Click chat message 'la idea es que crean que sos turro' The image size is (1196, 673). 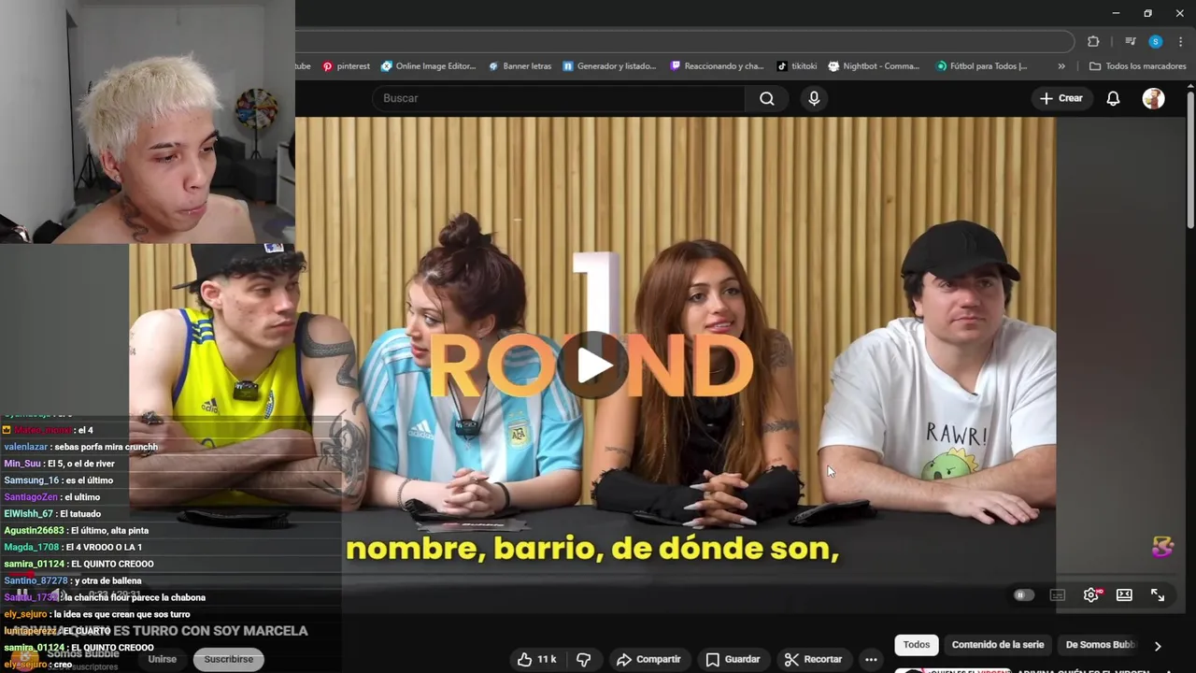pyautogui.click(x=121, y=614)
